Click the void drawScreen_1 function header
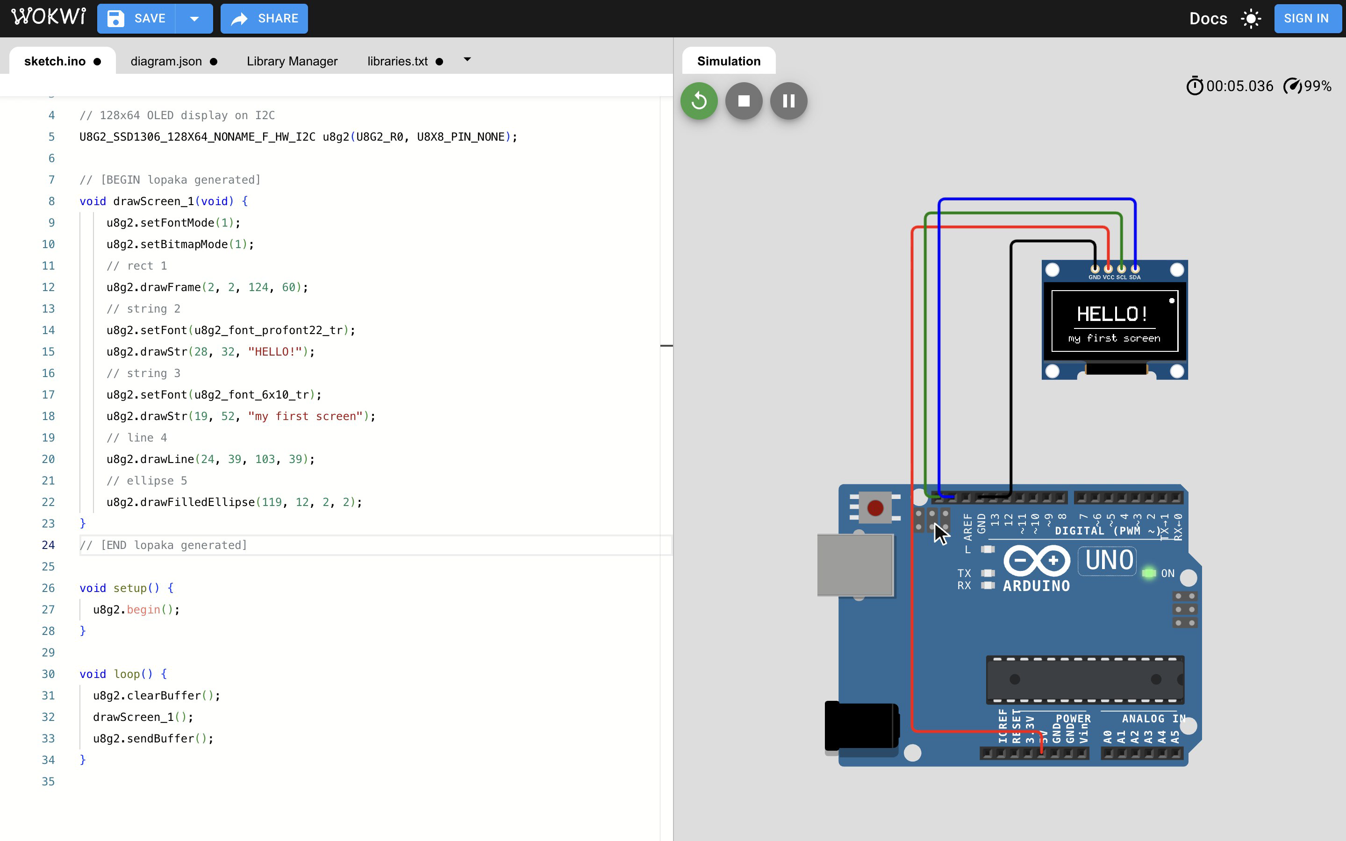The width and height of the screenshot is (1346, 841). point(164,201)
